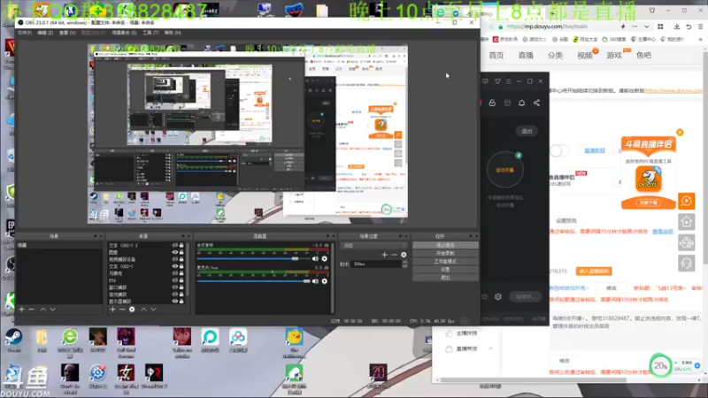Open the 直播教程 link
The height and width of the screenshot is (398, 708).
[595, 150]
